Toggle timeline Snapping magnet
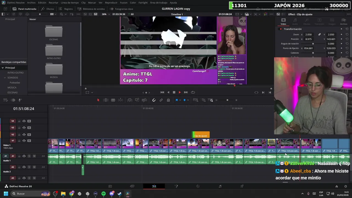Viewport: 352px width, 198px height. [154, 100]
